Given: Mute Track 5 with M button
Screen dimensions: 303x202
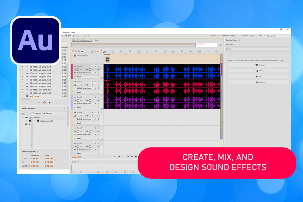Looking at the screenshot, I should pyautogui.click(x=92, y=128).
